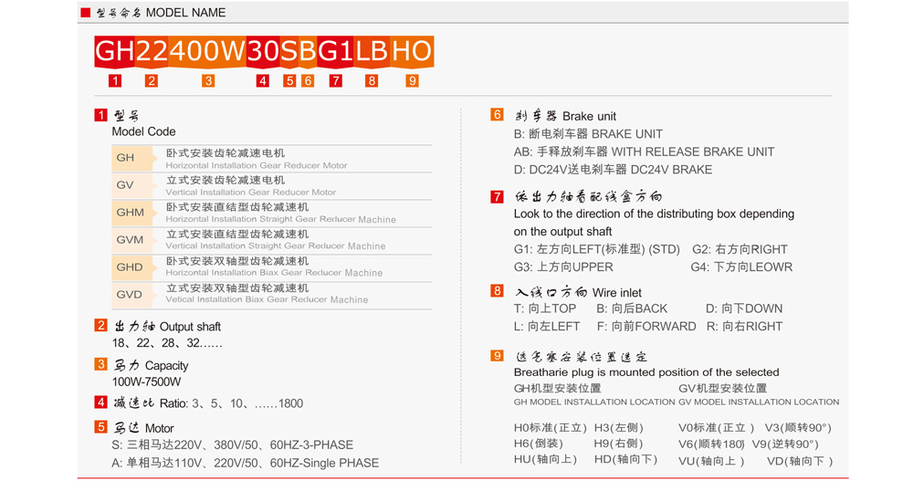Click number 3 badge under 400W banner segment
The height and width of the screenshot is (491, 913).
coord(208,81)
